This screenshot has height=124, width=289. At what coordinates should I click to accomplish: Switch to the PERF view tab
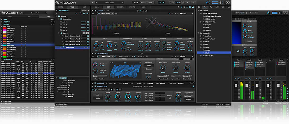click(x=150, y=3)
